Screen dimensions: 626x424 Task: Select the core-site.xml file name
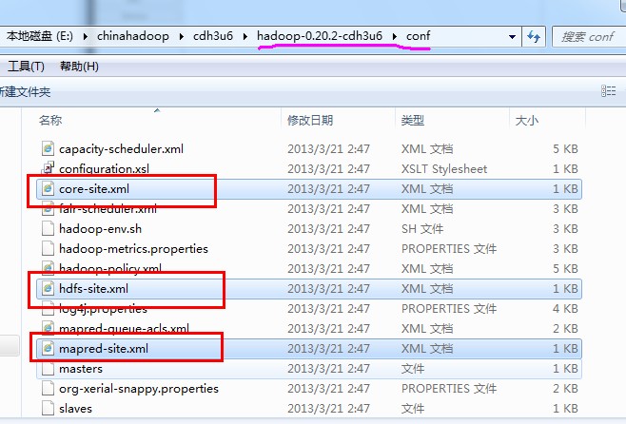coord(94,188)
